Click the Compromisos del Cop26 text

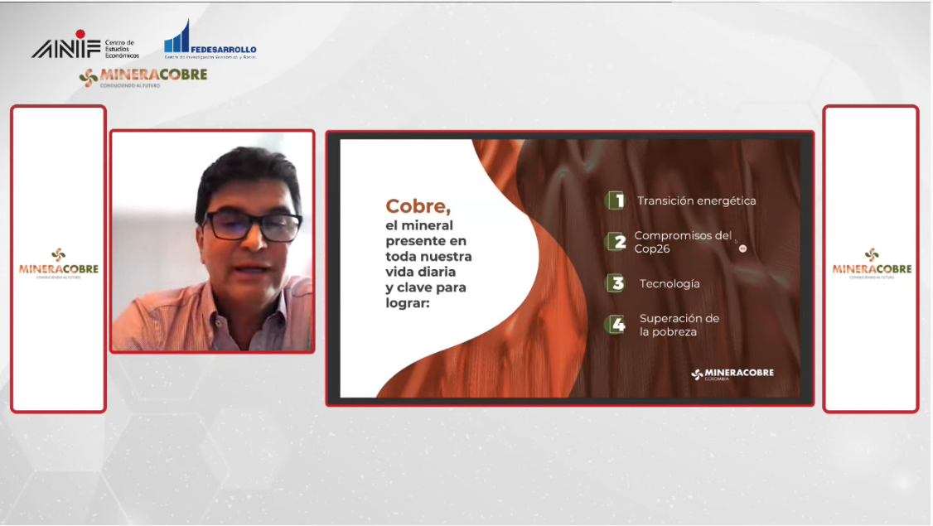[683, 242]
